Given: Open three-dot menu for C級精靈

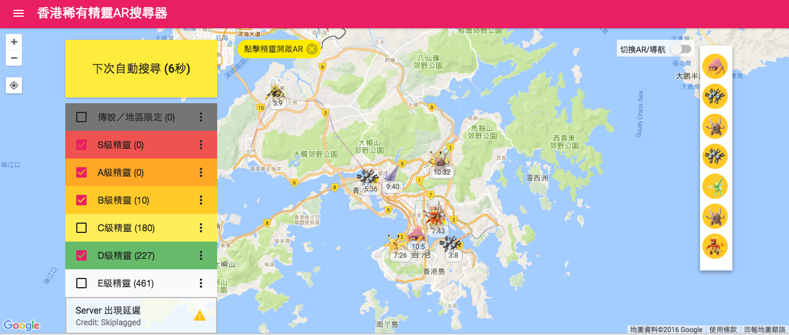Looking at the screenshot, I should click(201, 228).
